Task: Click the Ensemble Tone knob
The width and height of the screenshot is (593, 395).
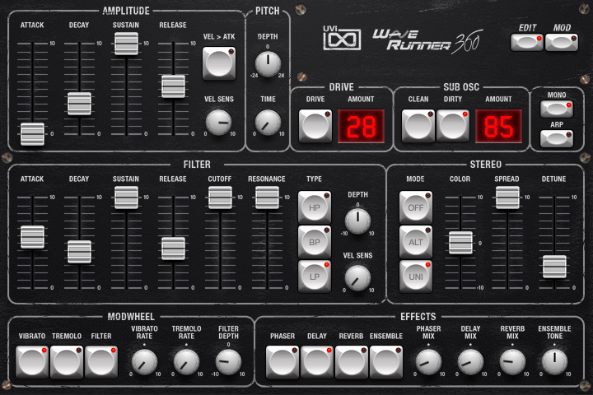Action: tap(554, 362)
